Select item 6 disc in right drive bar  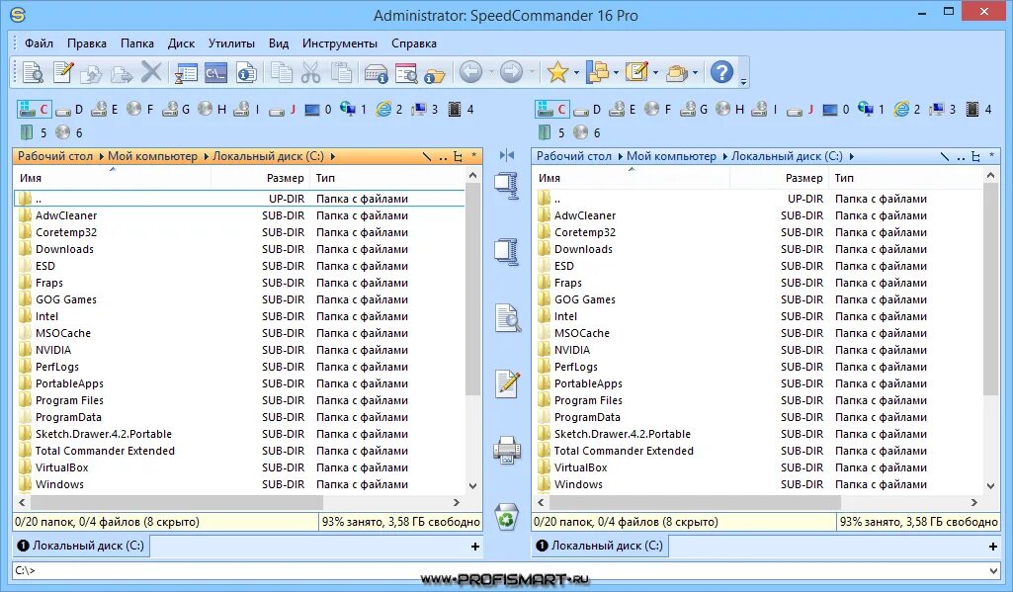[x=587, y=132]
